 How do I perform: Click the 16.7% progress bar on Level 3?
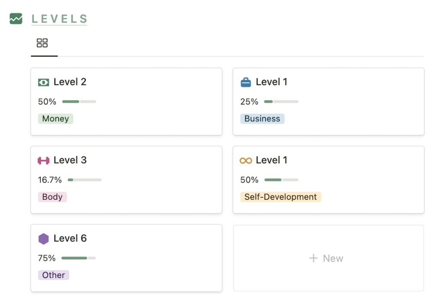84,180
